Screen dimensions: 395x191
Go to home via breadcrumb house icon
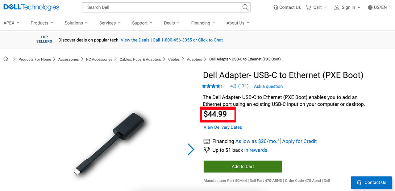tap(6, 59)
